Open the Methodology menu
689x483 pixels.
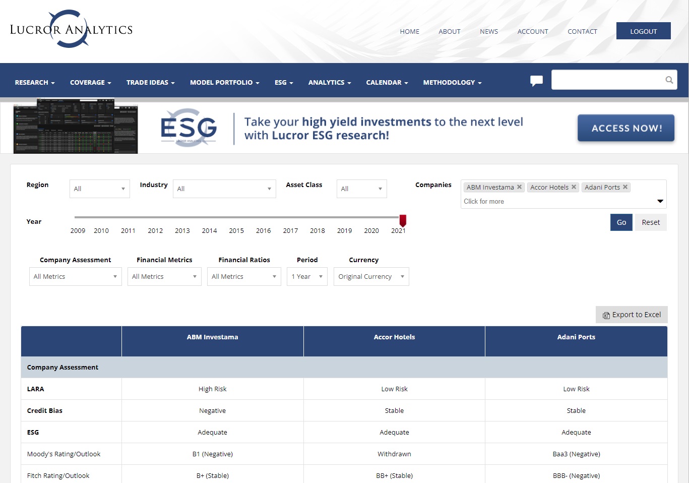[453, 82]
